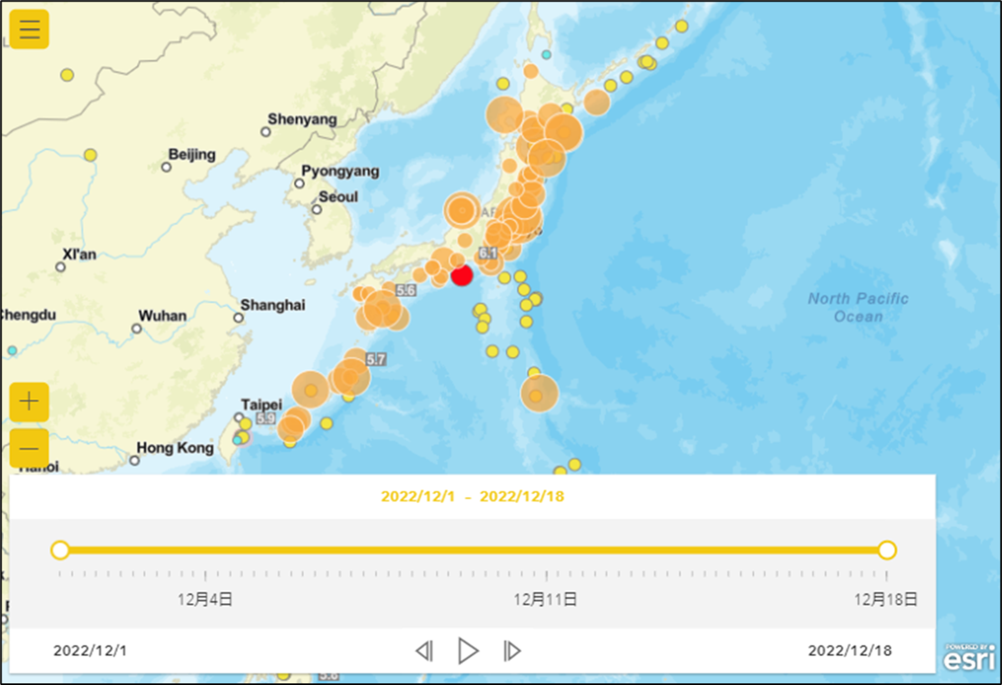The image size is (1002, 685).
Task: Click the North Pacific Ocean label
Action: click(x=858, y=307)
